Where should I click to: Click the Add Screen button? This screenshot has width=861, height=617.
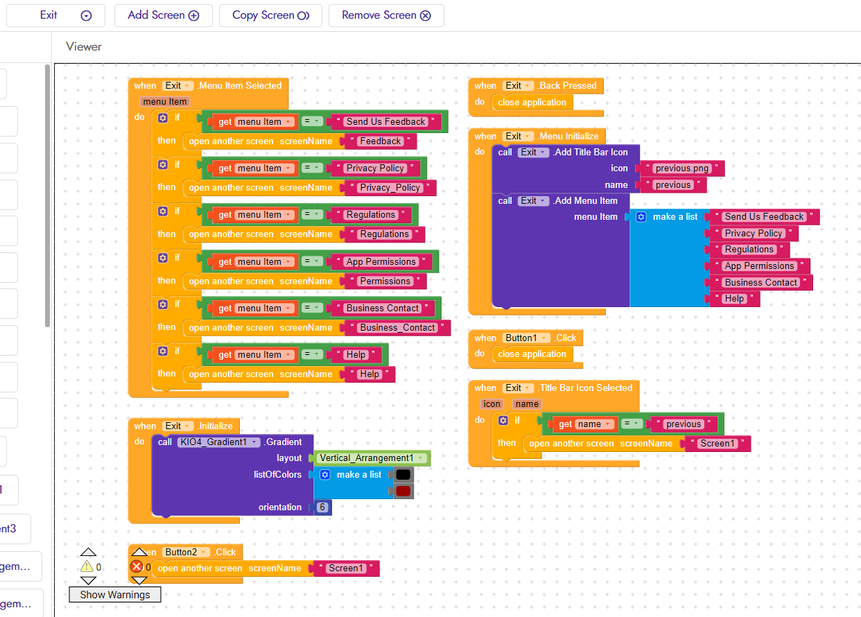point(164,15)
